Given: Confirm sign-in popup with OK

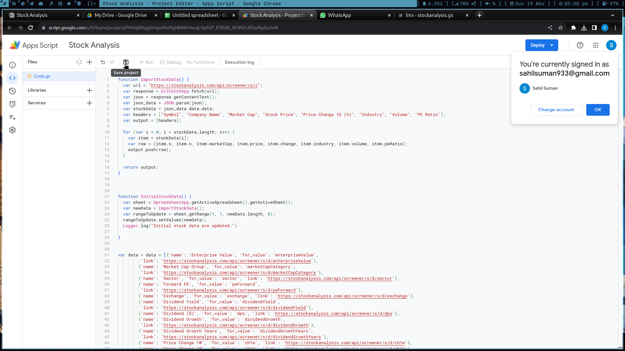Looking at the screenshot, I should click(598, 110).
